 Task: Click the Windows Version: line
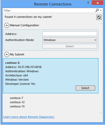tap(17, 80)
